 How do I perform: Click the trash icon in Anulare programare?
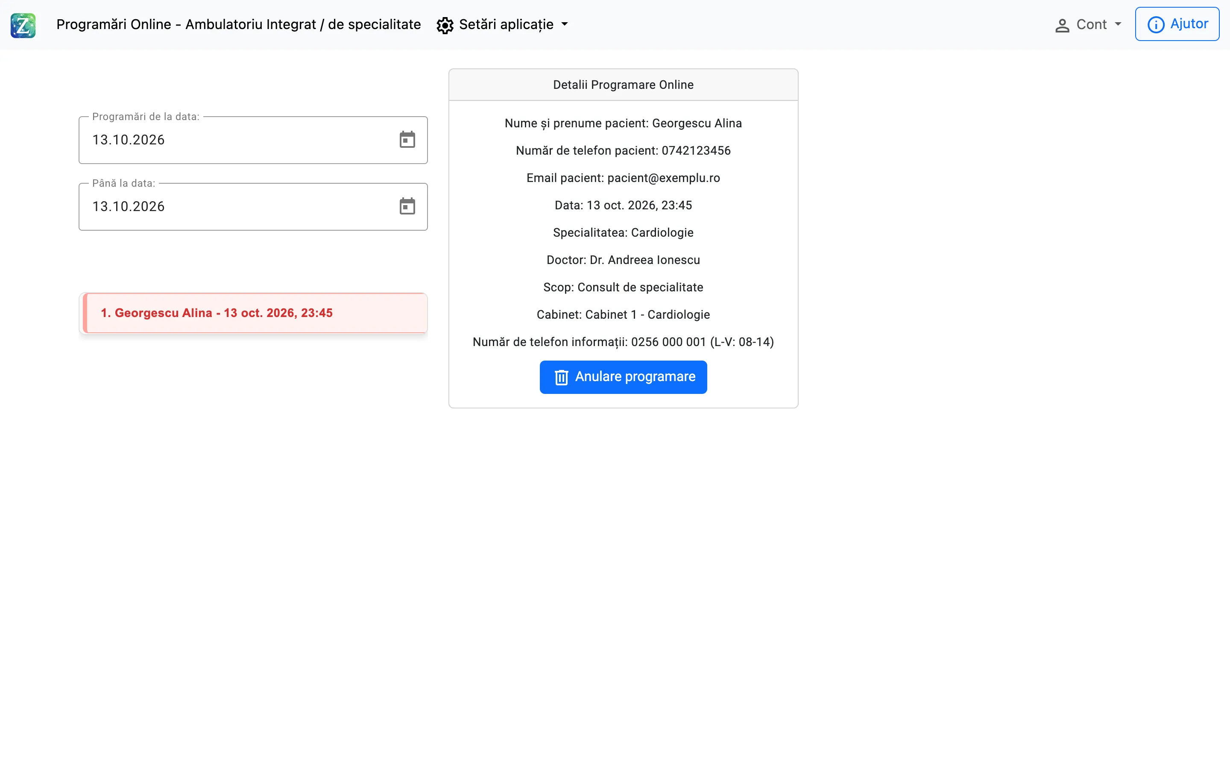(x=561, y=377)
